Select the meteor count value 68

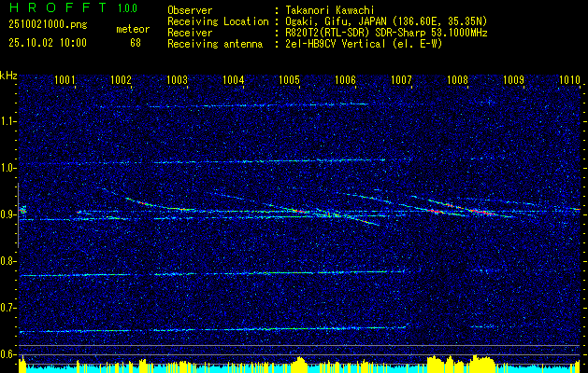tap(136, 43)
